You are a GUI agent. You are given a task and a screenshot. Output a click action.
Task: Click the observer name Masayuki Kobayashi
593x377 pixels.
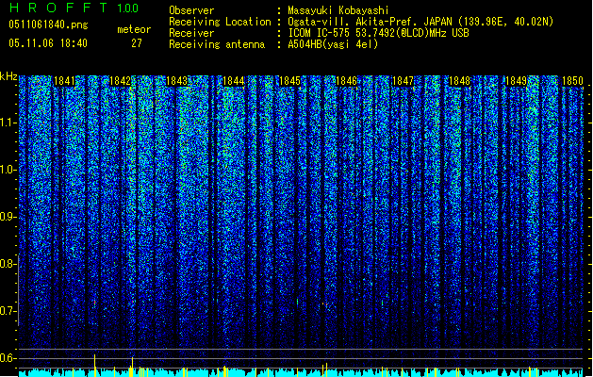(338, 10)
